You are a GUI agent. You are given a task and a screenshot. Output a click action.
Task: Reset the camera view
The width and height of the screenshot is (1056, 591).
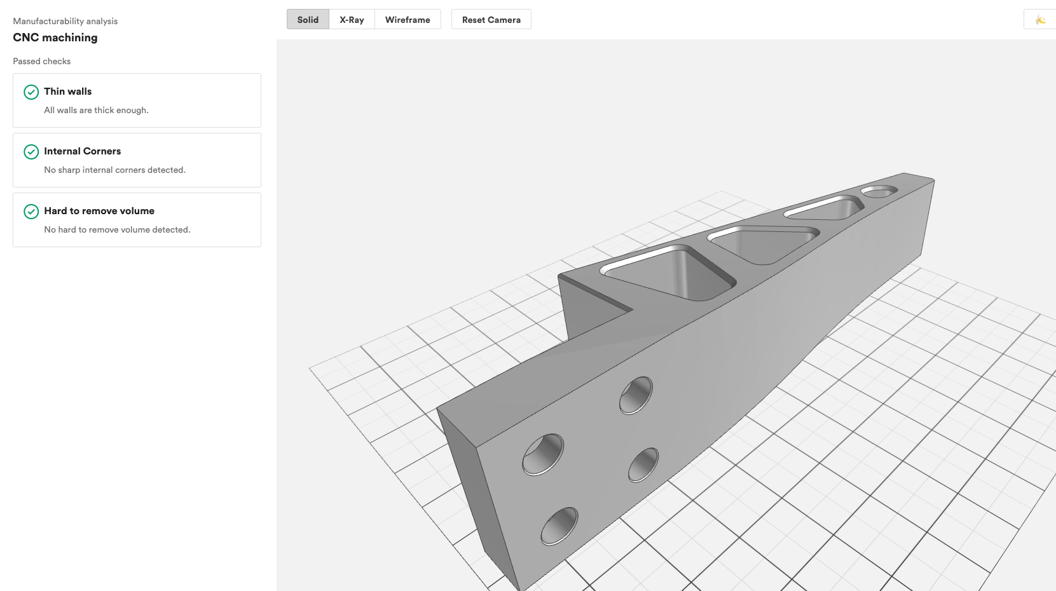[491, 20]
